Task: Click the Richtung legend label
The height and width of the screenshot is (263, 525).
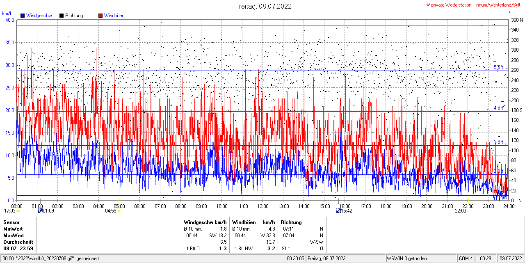Action: click(x=74, y=16)
